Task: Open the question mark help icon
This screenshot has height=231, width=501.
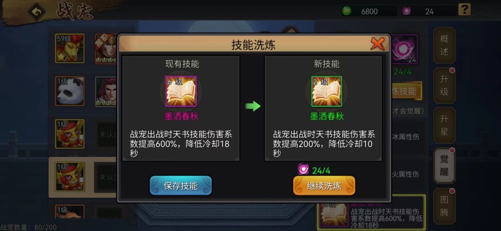Action: (x=464, y=10)
